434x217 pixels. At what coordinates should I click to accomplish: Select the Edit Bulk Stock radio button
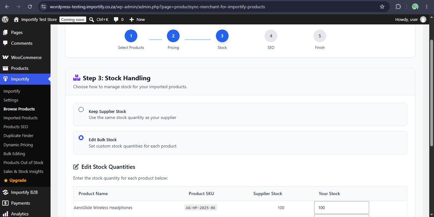81,138
